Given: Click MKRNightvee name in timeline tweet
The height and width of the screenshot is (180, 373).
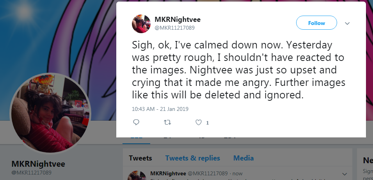Looking at the screenshot, I should click(x=168, y=173).
